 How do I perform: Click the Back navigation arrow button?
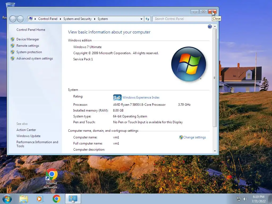coord(13,19)
